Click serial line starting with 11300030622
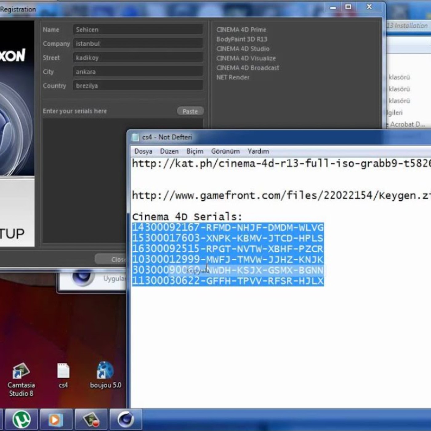Viewport: 431px width, 431px height. pyautogui.click(x=228, y=281)
